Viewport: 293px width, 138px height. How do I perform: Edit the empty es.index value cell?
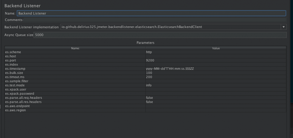216,65
